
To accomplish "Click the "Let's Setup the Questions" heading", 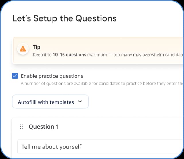I will [x=64, y=18].
